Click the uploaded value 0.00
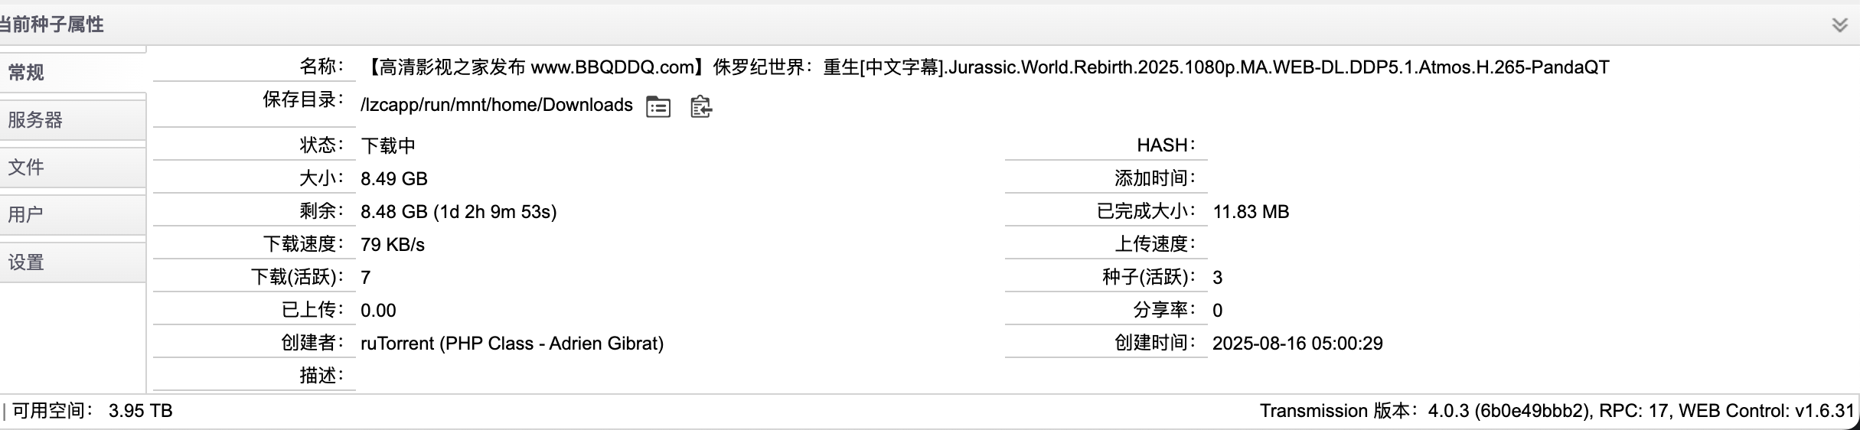1860x430 pixels. (x=378, y=310)
